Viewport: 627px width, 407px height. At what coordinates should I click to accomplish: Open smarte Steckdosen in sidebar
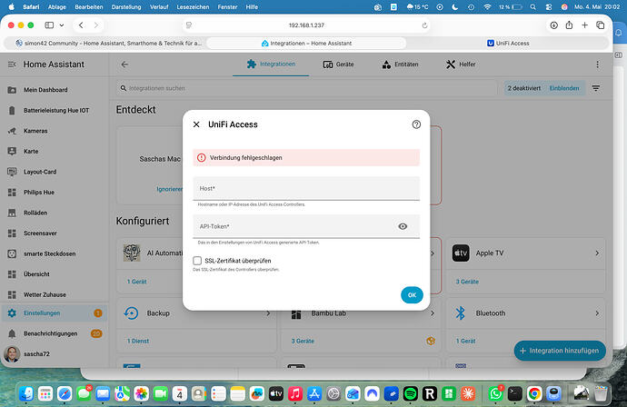(54, 253)
